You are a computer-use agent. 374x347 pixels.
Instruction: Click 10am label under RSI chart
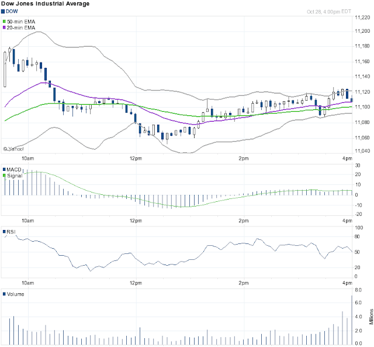point(28,283)
